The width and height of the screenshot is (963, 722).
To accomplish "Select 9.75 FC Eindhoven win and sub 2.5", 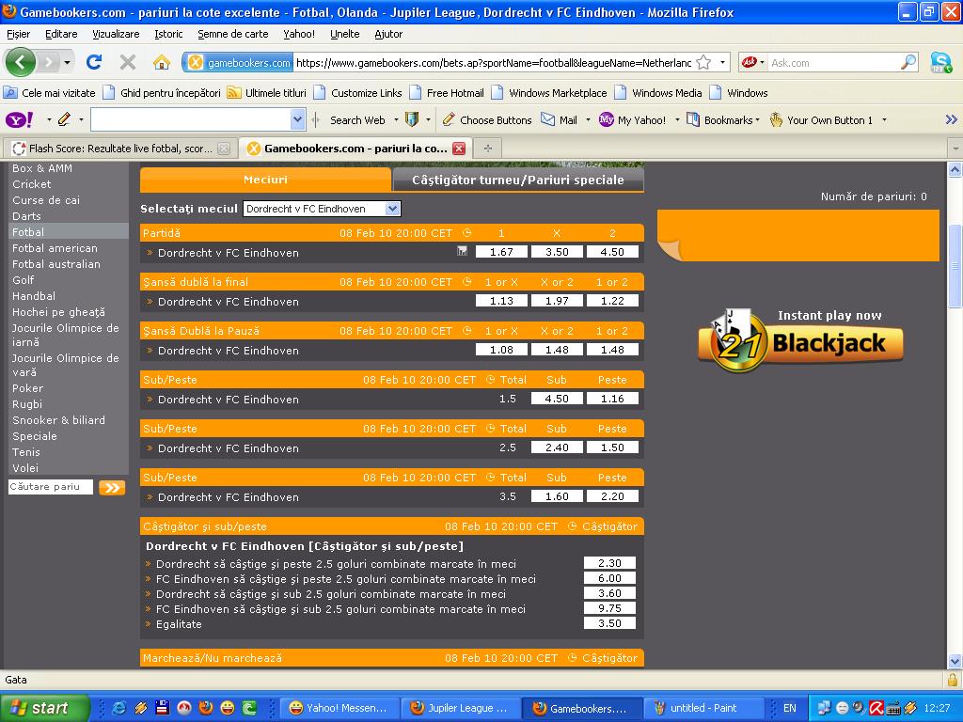I will click(x=609, y=608).
